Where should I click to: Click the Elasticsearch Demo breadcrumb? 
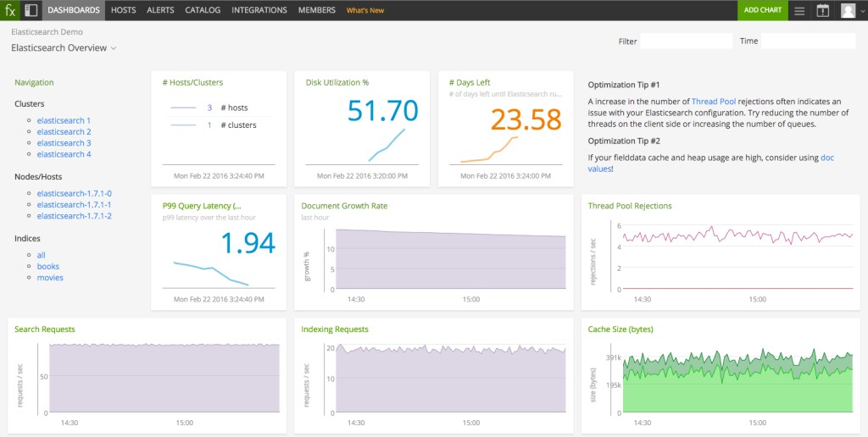tap(47, 32)
